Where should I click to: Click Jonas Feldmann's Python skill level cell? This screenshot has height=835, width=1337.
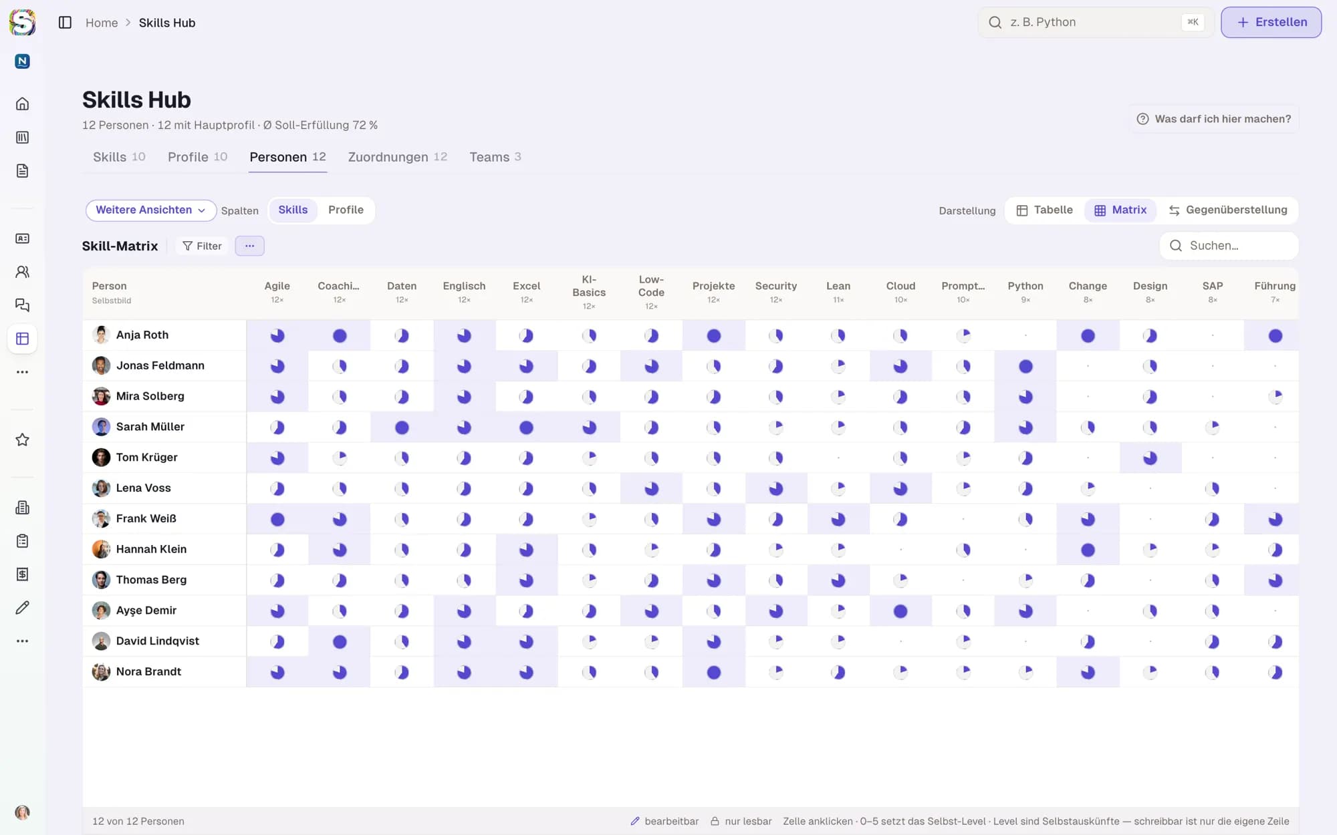pos(1025,366)
